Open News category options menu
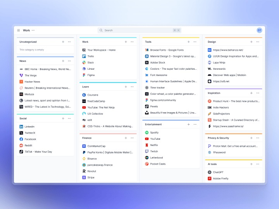This screenshot has width=279, height=209. 69,61
